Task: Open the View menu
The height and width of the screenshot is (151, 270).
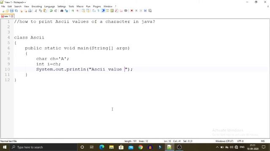Action: point(26,6)
